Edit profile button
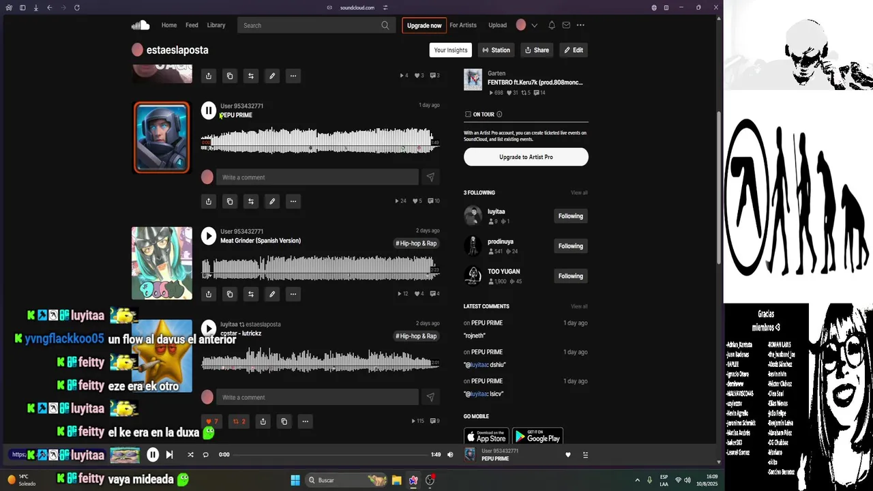 tap(574, 50)
